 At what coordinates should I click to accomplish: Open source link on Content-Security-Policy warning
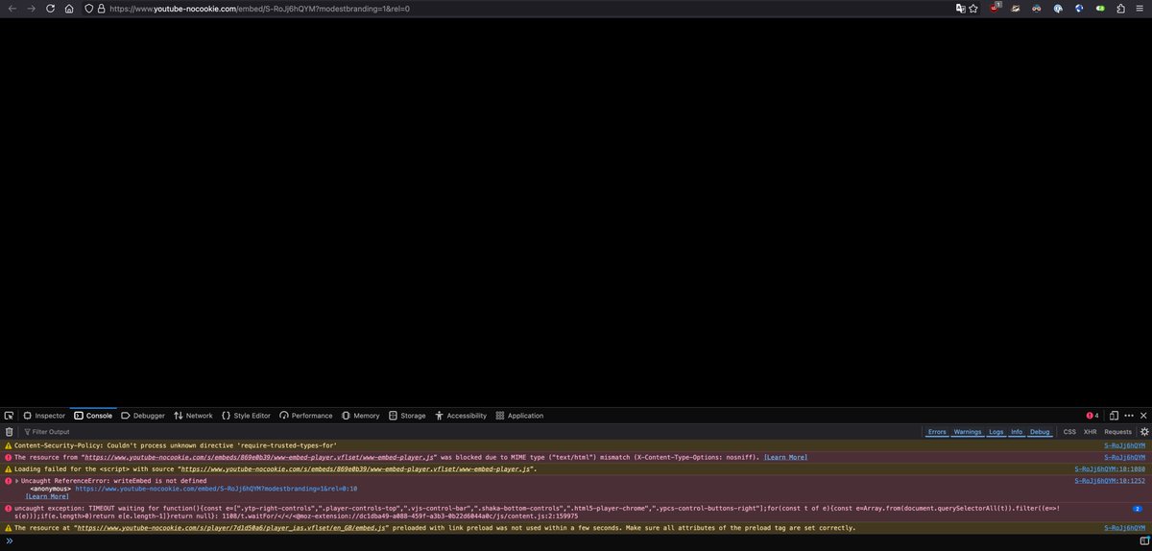[1125, 445]
